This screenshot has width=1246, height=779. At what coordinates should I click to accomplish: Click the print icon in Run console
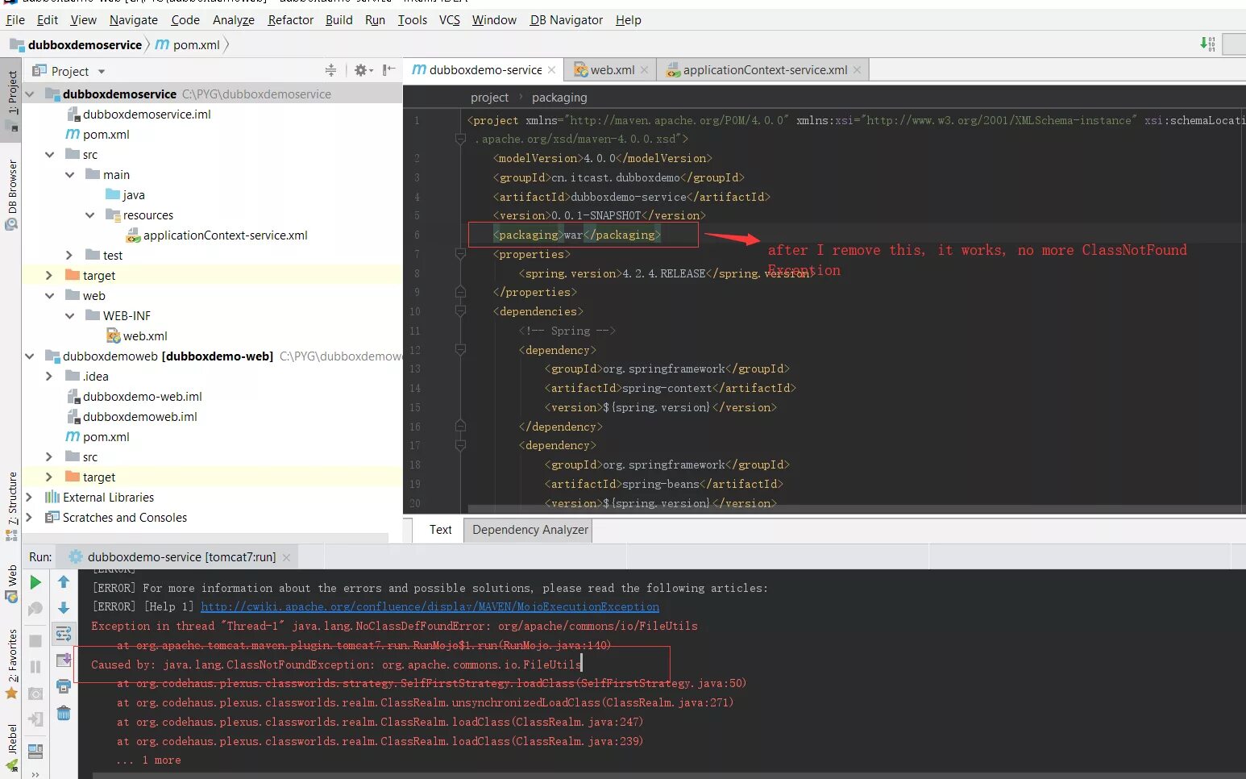(x=64, y=686)
